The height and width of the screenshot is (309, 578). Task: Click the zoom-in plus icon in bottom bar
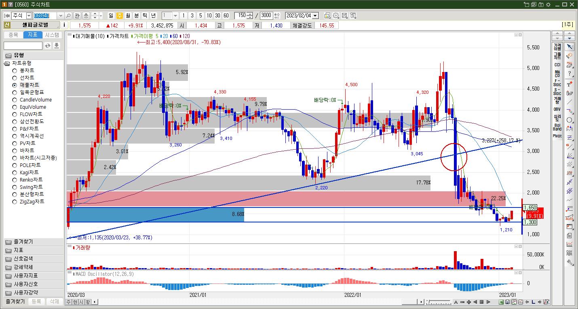pos(468,302)
